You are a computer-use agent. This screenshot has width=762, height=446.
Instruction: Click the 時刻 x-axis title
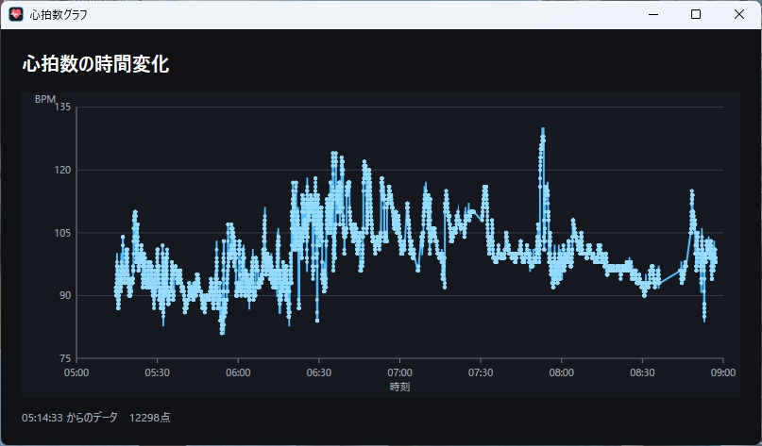click(399, 387)
